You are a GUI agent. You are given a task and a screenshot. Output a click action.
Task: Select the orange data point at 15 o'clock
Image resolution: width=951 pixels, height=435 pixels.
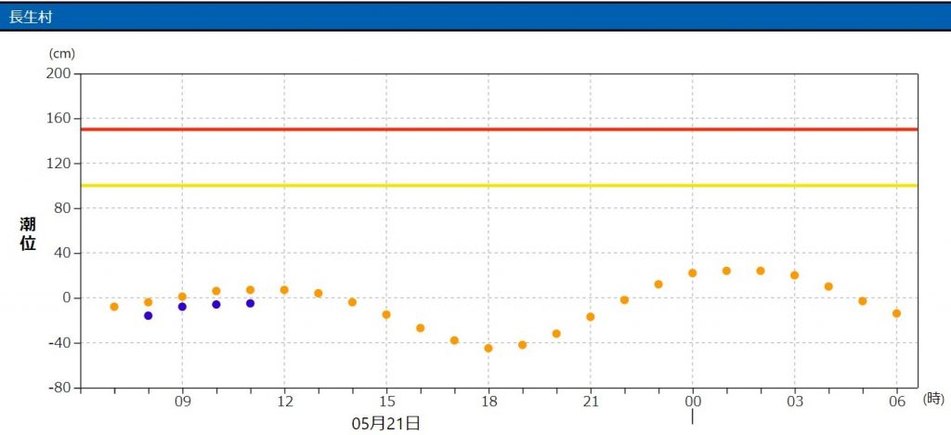(386, 315)
